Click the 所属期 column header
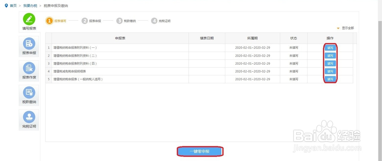 (x=253, y=38)
